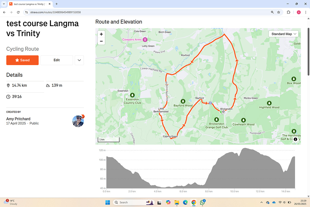Viewport: 310px width, 207px height.
Task: Open a new browser tab
Action: coord(57,4)
